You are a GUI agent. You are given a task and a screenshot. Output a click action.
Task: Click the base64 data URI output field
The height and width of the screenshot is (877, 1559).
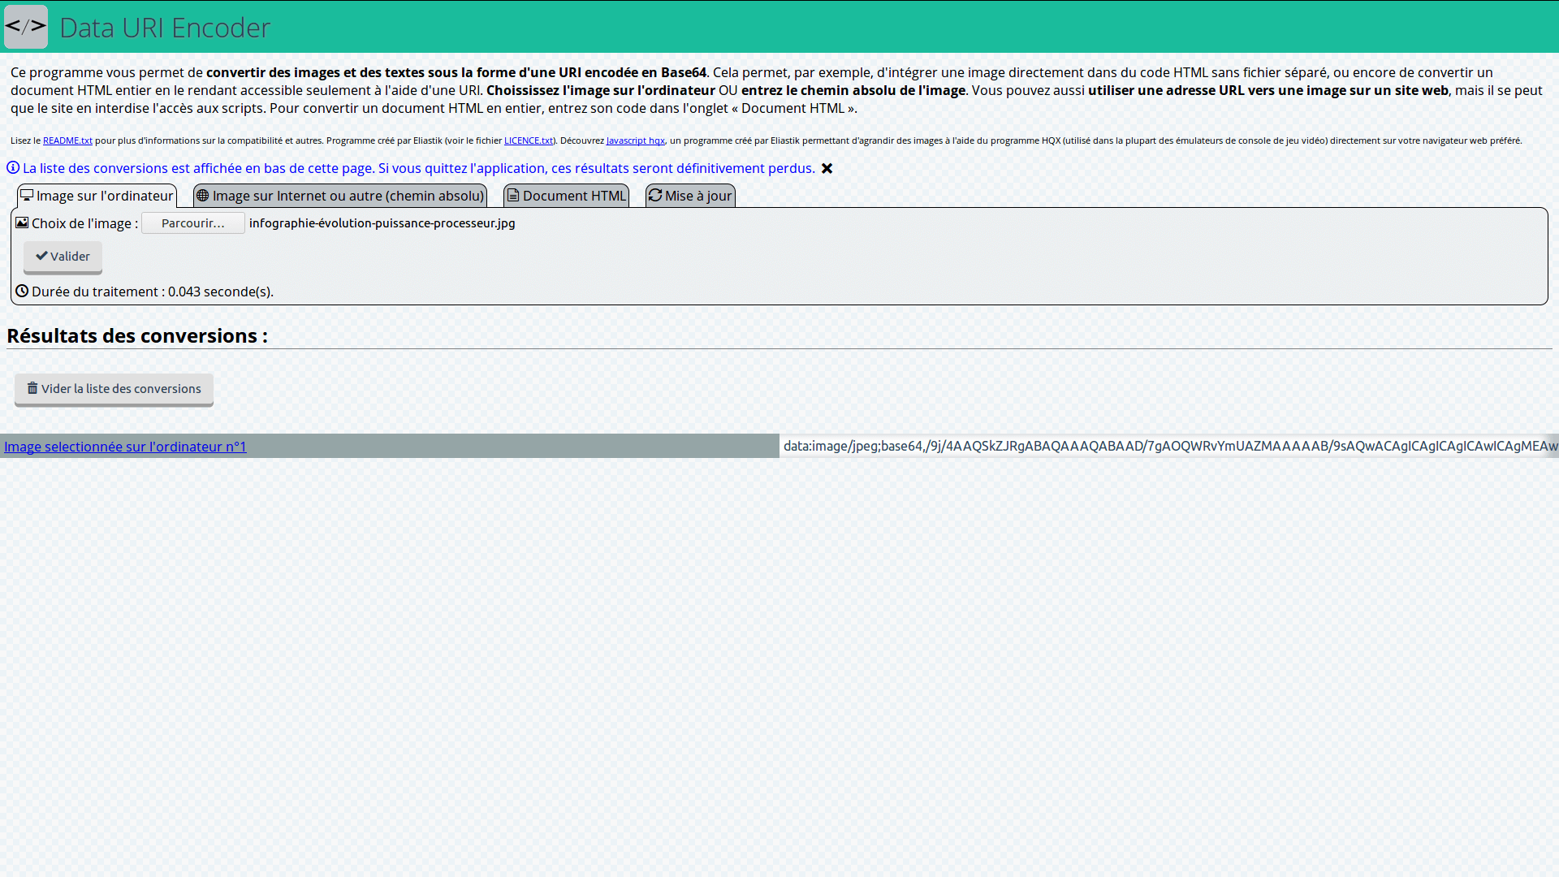pos(1168,446)
